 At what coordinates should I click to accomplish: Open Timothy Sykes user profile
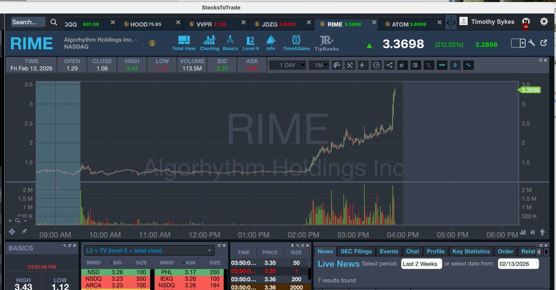487,21
